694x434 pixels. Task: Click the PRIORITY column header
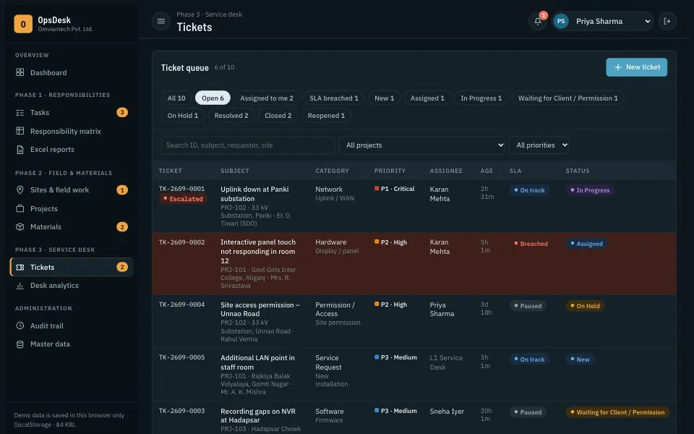click(x=390, y=171)
